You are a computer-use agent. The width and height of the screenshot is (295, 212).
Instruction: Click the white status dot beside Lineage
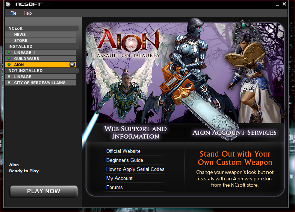[9, 77]
